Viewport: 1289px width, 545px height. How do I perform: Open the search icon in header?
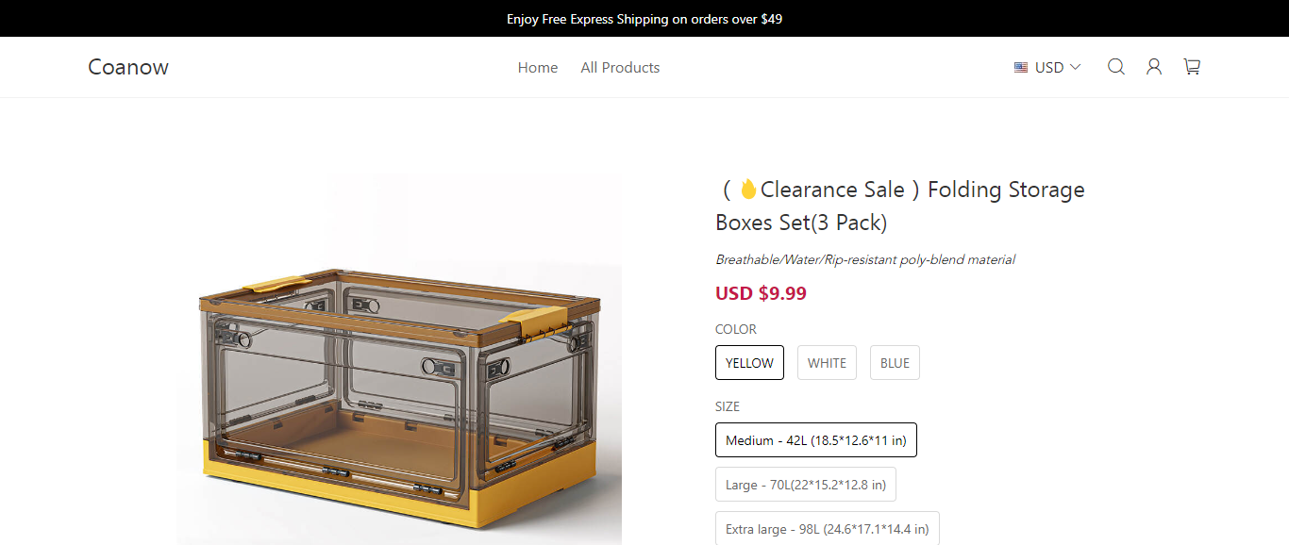[1116, 67]
